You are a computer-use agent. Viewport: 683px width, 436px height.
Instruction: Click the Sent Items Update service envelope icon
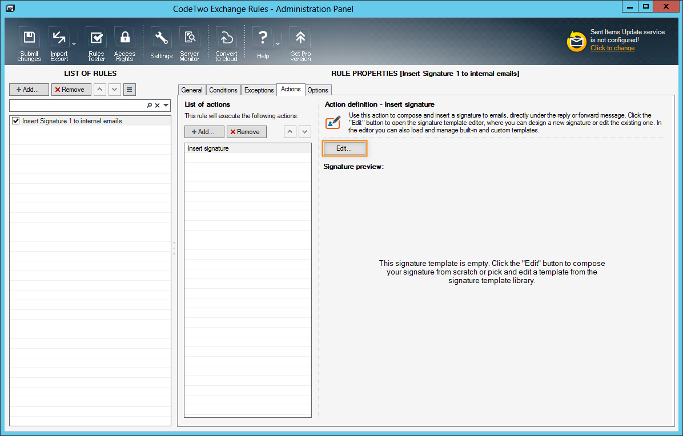pos(576,41)
